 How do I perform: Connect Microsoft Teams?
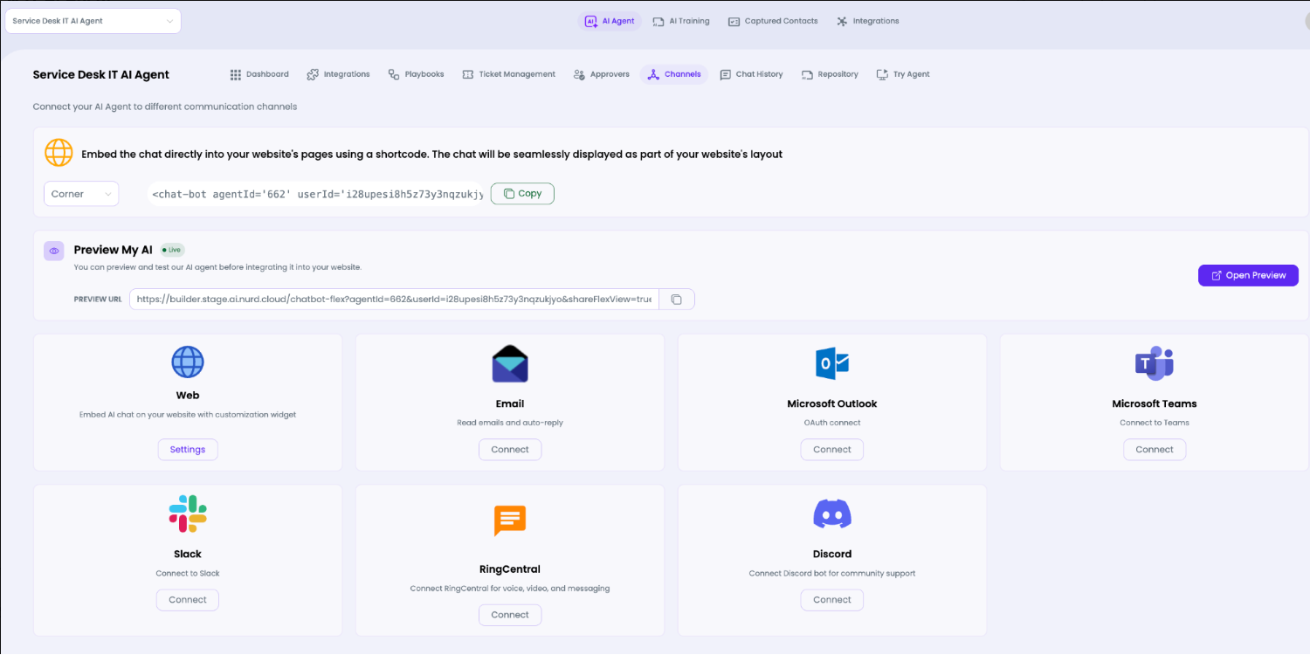point(1155,450)
